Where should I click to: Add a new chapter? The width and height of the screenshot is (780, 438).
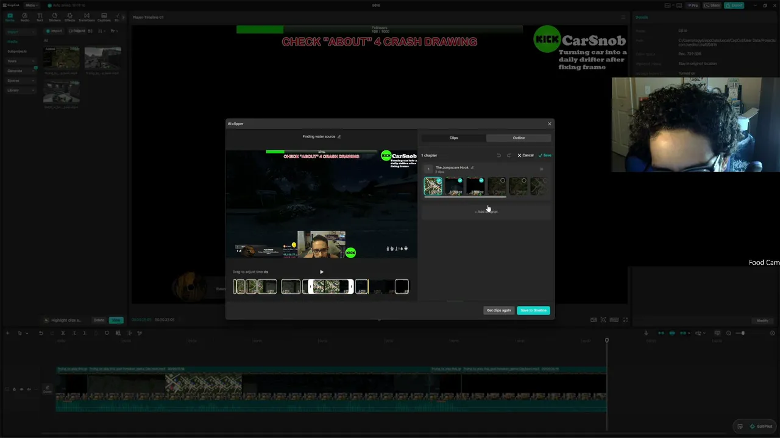pos(486,212)
